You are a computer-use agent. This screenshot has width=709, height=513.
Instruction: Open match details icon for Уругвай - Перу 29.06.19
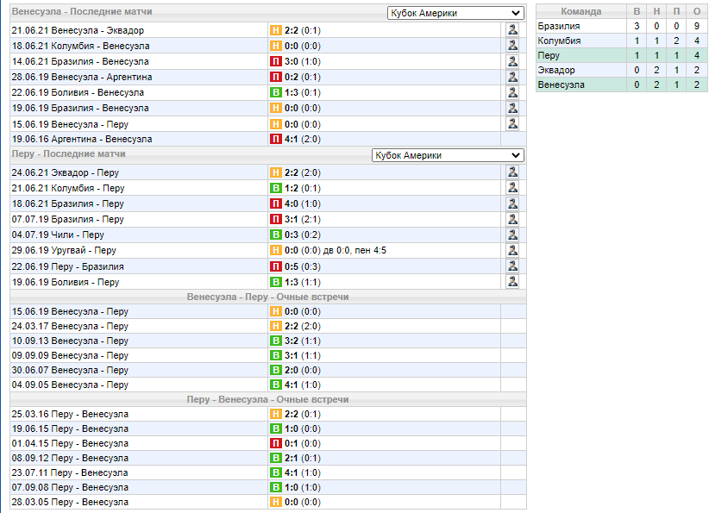point(512,250)
